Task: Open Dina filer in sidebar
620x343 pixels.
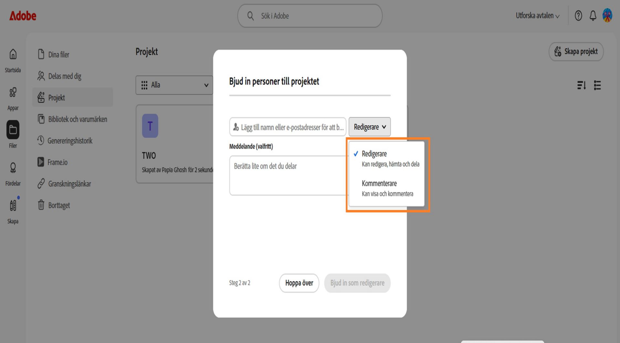Action: pos(73,54)
